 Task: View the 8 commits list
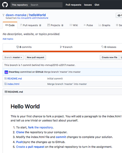point(24,47)
